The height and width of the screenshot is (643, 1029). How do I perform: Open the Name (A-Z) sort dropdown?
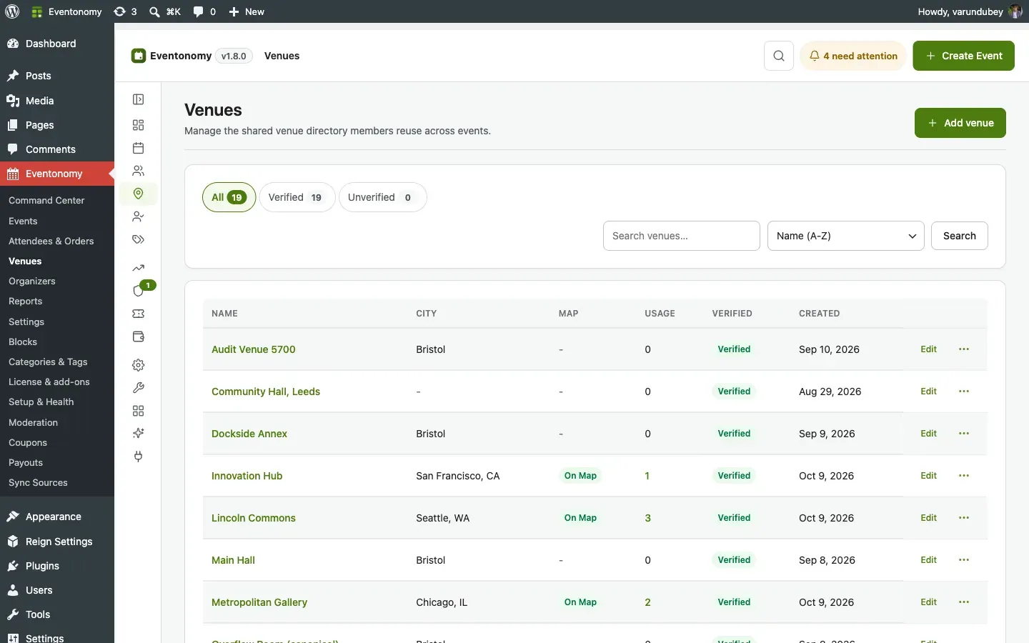coord(846,236)
